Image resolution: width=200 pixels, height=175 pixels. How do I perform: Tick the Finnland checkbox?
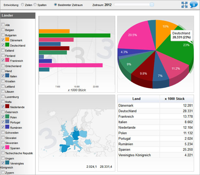click(3, 55)
